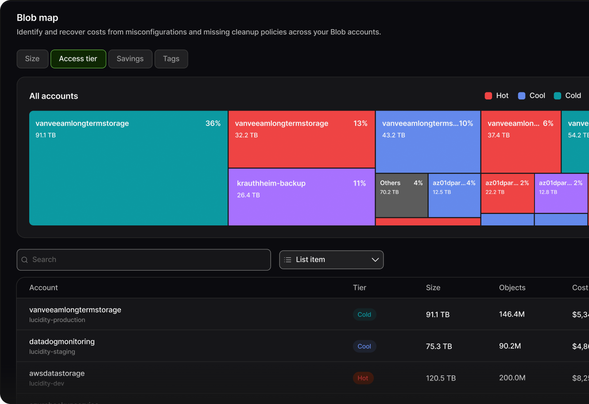The image size is (589, 404).
Task: Select the red 37.4 TB treemap block
Action: (x=521, y=141)
